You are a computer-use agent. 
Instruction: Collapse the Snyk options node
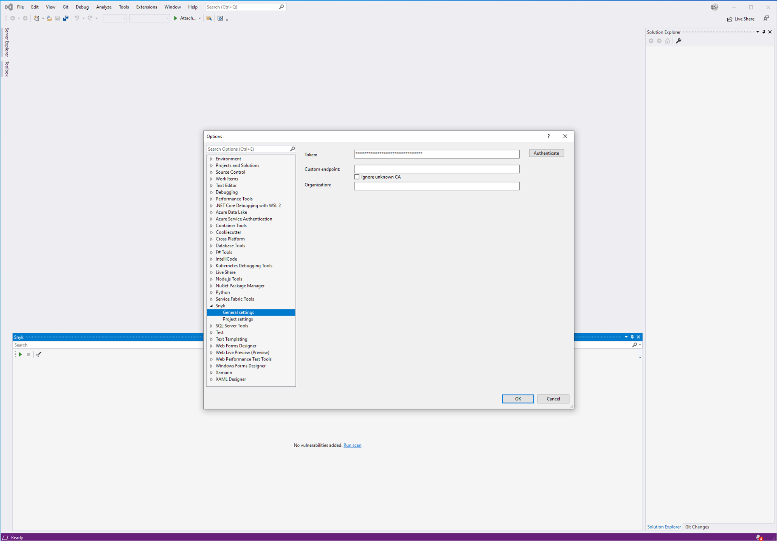click(211, 306)
